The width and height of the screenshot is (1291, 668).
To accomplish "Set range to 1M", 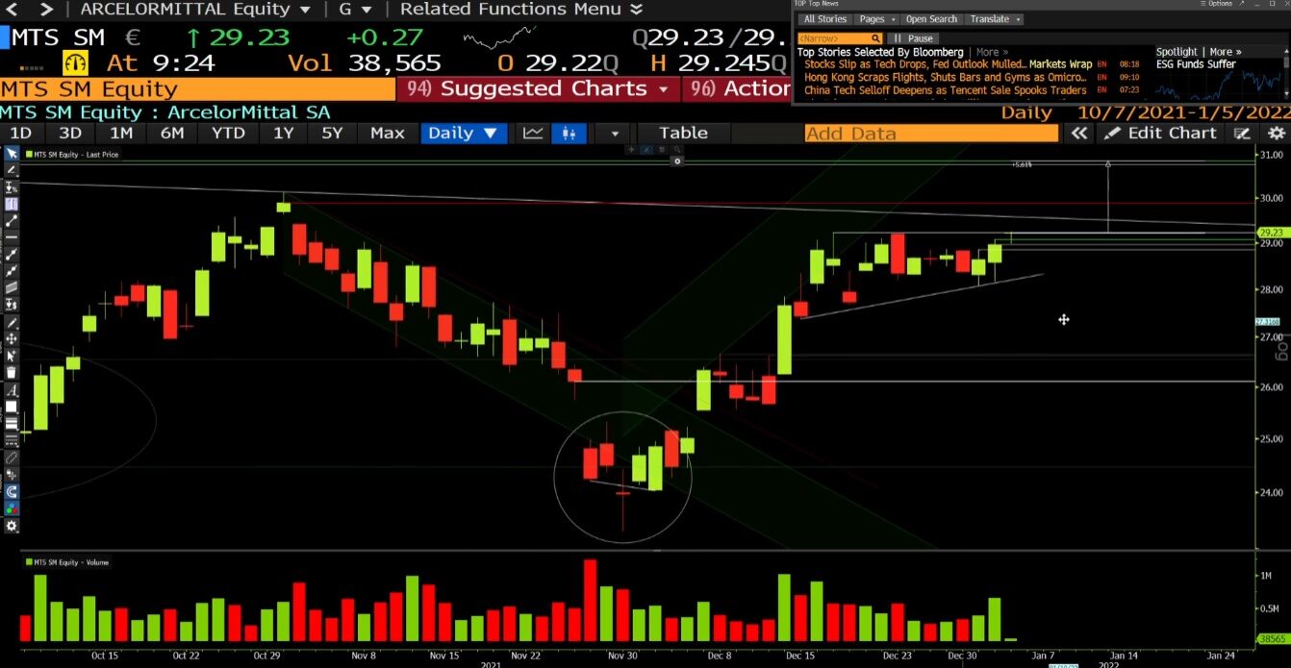I will point(121,134).
